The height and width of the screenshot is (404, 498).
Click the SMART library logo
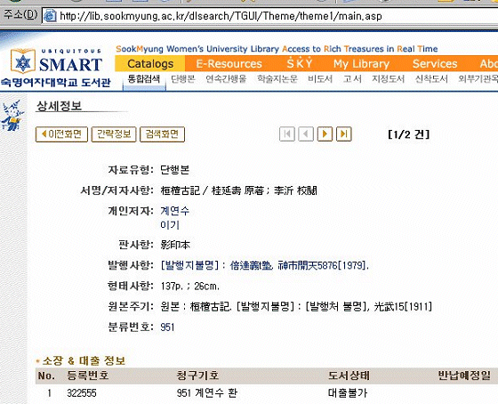point(57,61)
